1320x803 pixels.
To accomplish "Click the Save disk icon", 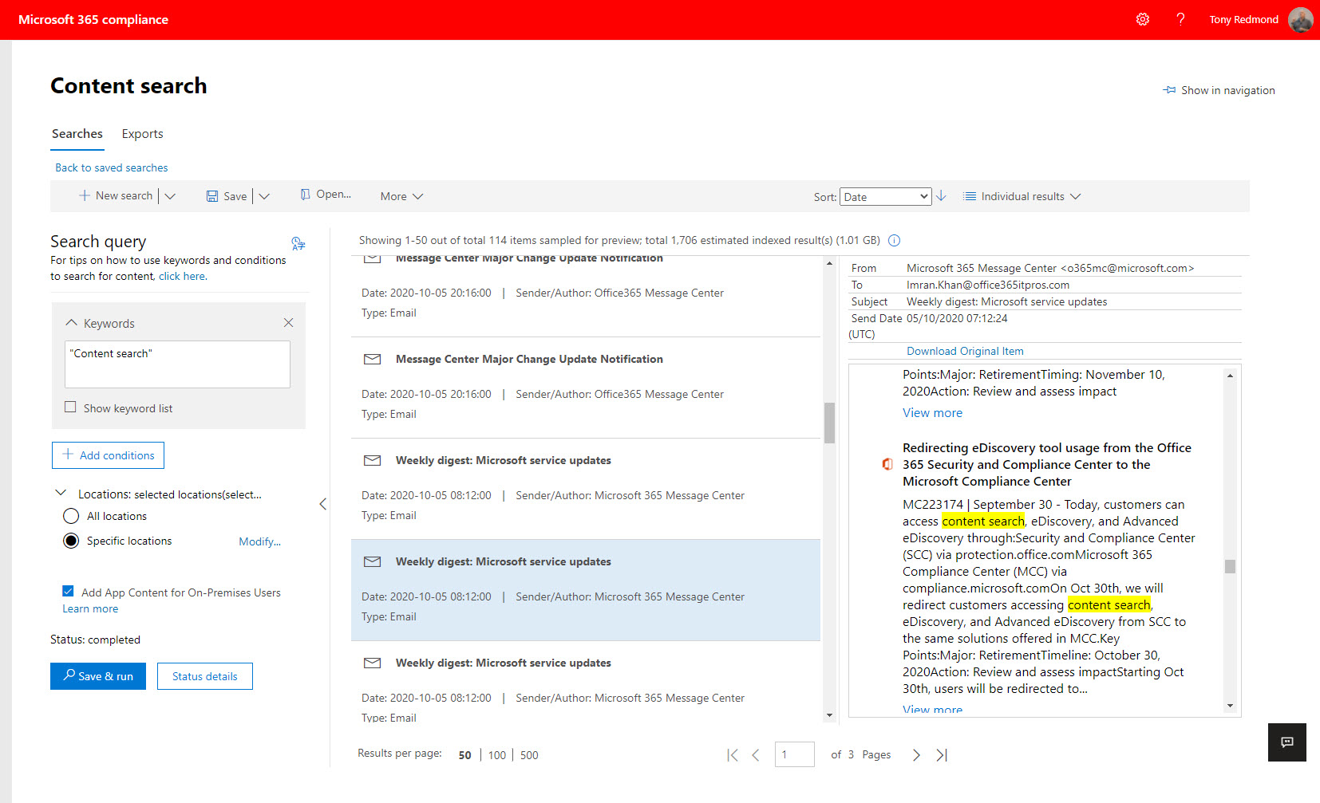I will tap(212, 196).
